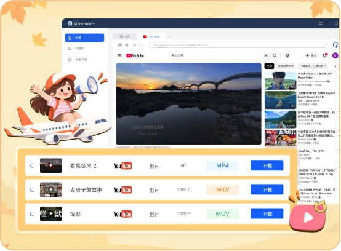
Task: Click the VideoHunter app logo
Action: point(70,23)
